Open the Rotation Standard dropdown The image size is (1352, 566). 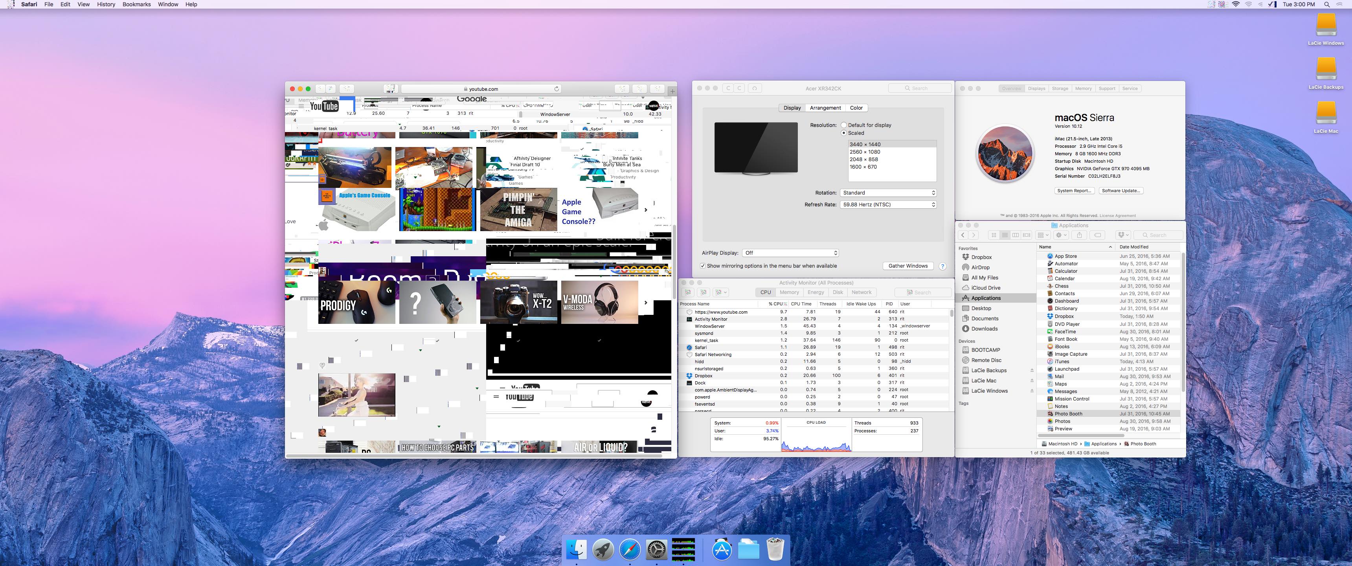888,193
